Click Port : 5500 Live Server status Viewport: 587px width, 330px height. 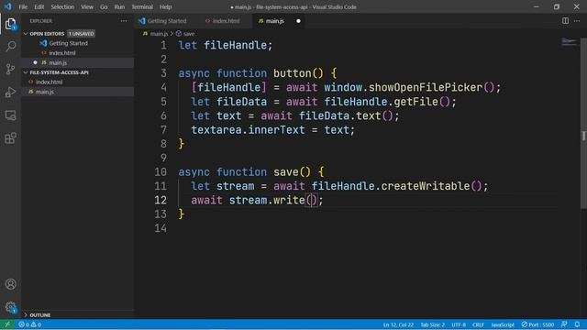pyautogui.click(x=537, y=324)
